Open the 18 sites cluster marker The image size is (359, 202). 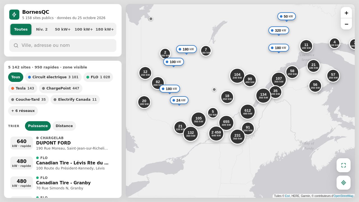pyautogui.click(x=227, y=97)
